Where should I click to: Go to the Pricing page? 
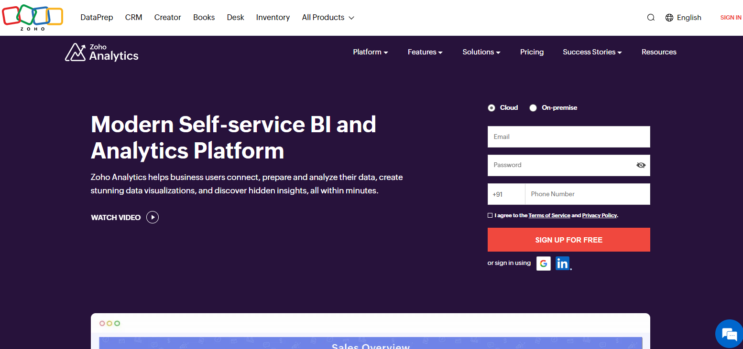(532, 52)
